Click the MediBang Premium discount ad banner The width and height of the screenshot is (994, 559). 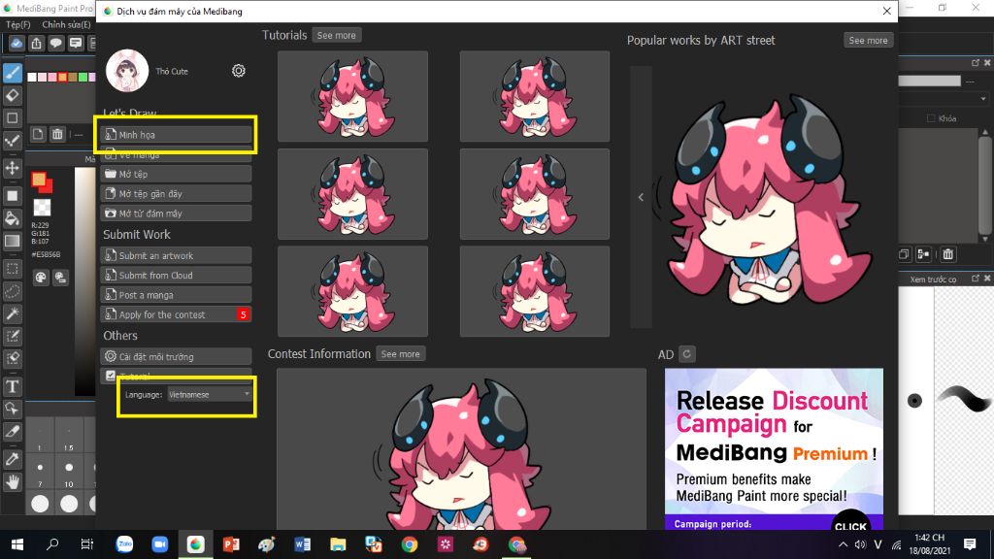[774, 448]
